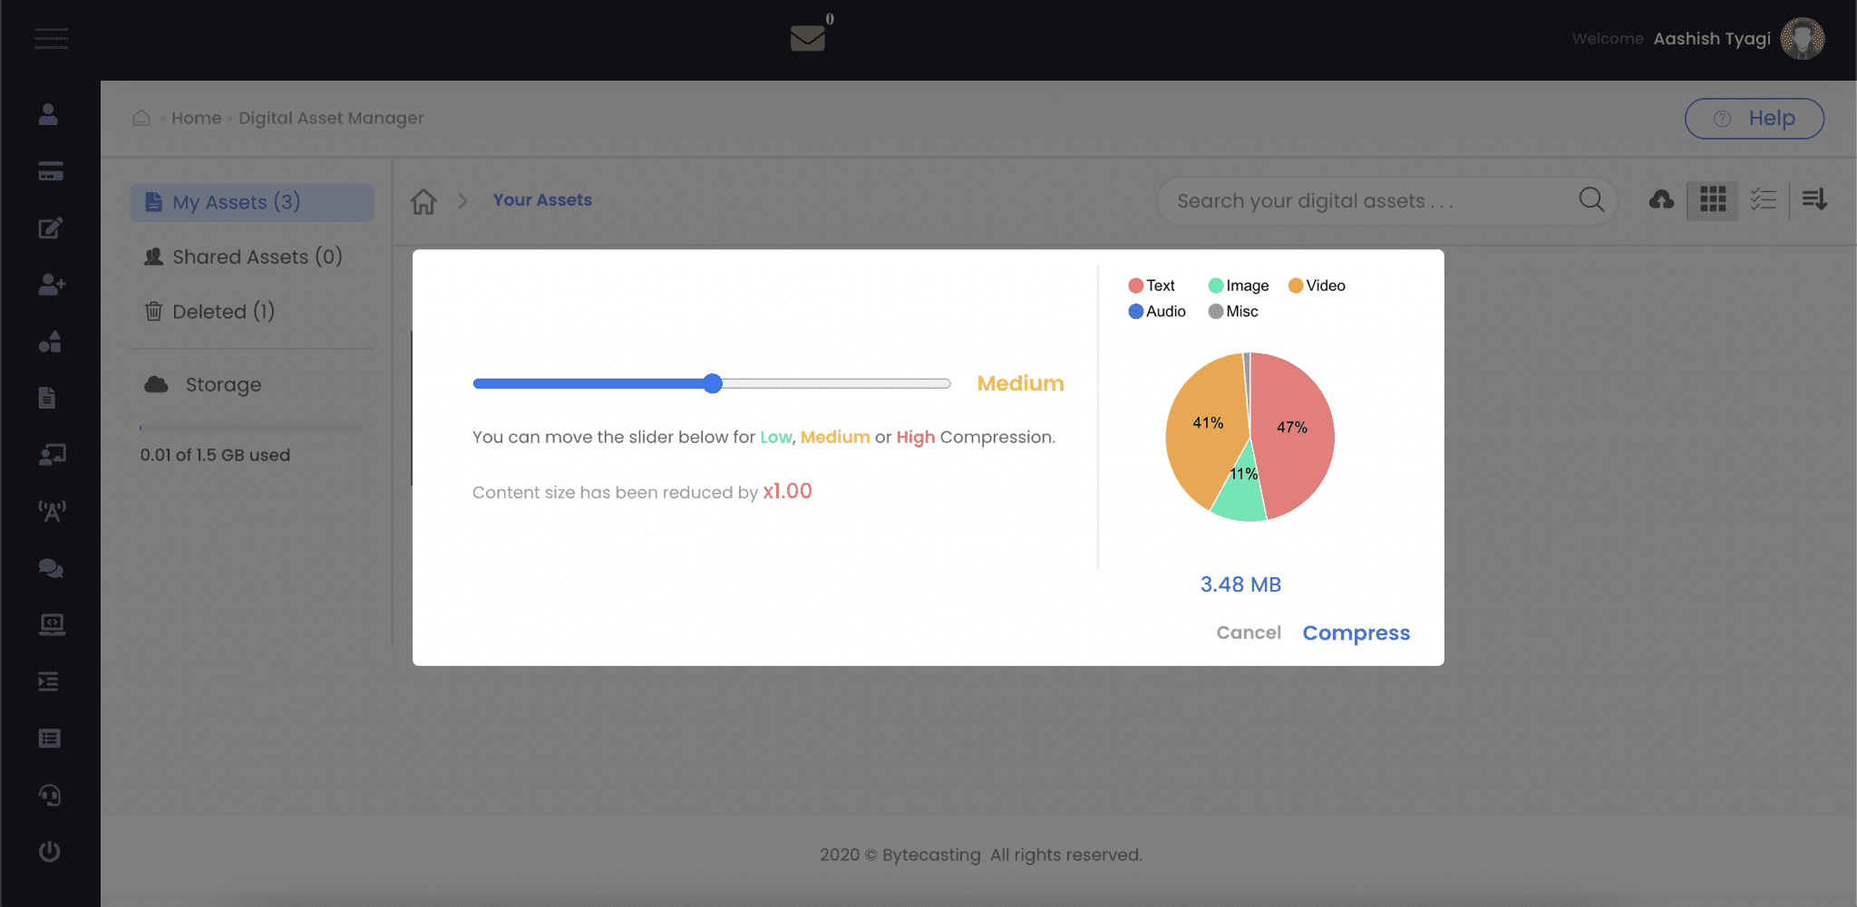Click the headset support icon

click(51, 795)
